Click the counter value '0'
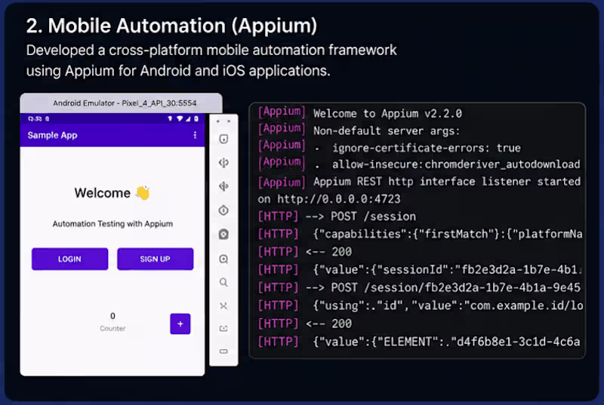 tap(112, 316)
